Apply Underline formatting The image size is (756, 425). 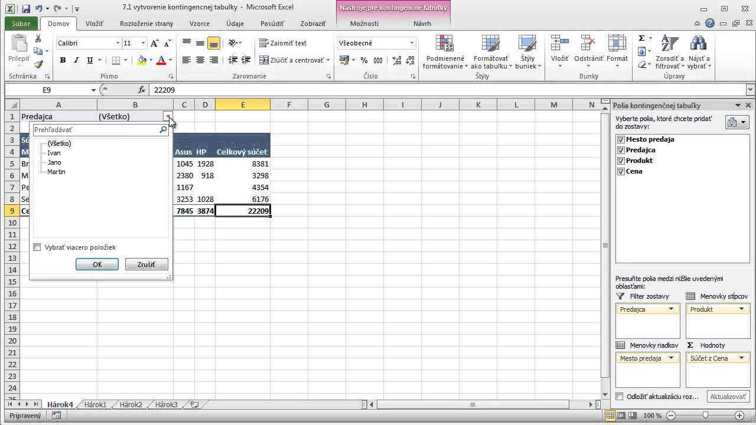(x=90, y=60)
